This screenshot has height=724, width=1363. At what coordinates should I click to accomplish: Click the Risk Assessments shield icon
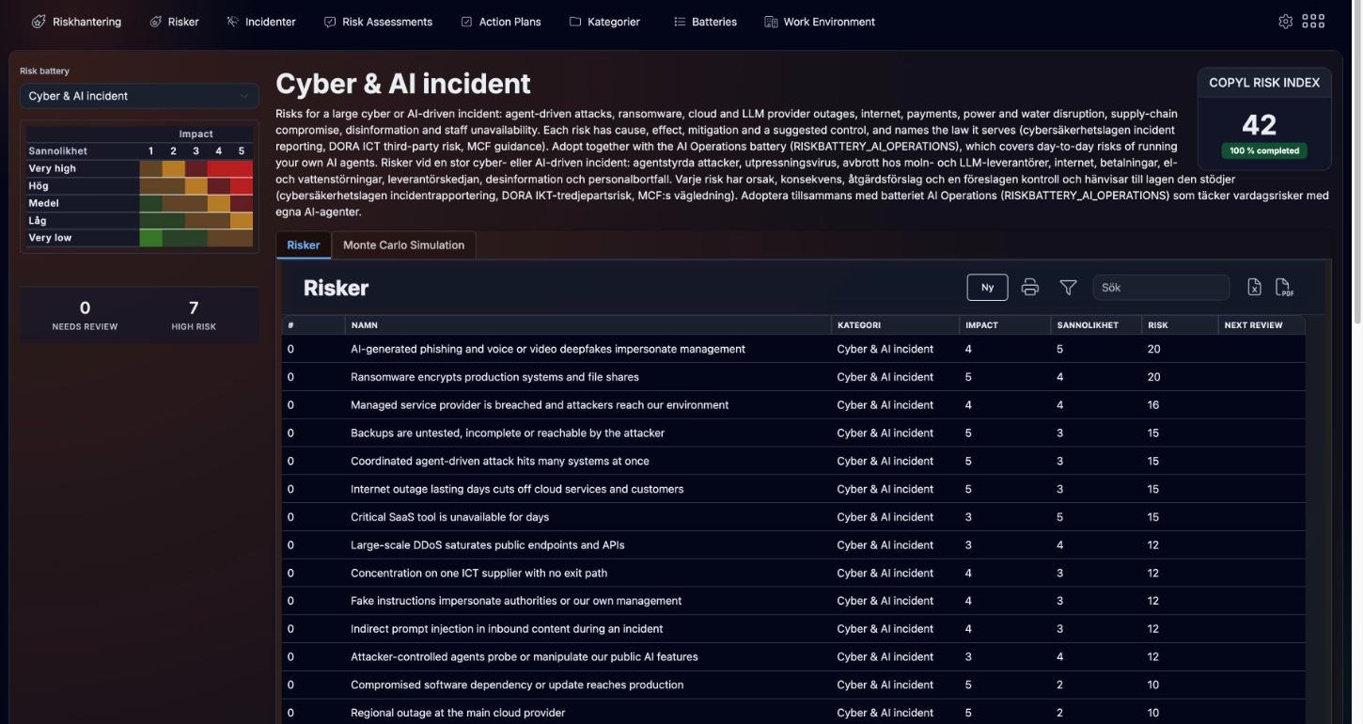tap(330, 22)
